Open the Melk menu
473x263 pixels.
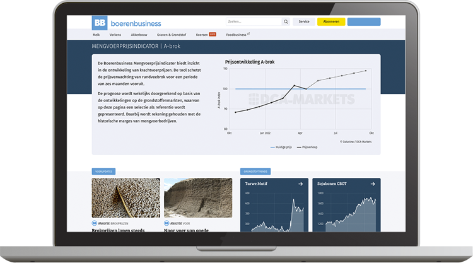click(x=96, y=34)
